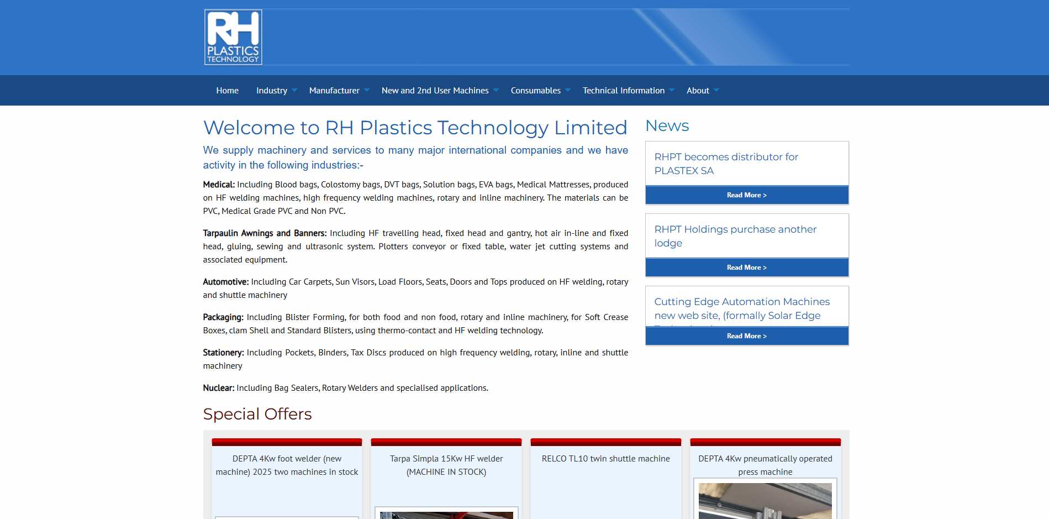
Task: Open RELCO TL10 twin shuttle machine offer
Action: (605, 459)
